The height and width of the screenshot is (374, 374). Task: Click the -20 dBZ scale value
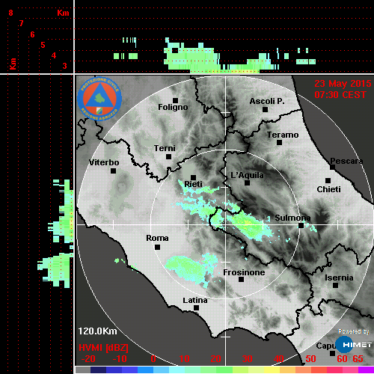tap(88, 359)
